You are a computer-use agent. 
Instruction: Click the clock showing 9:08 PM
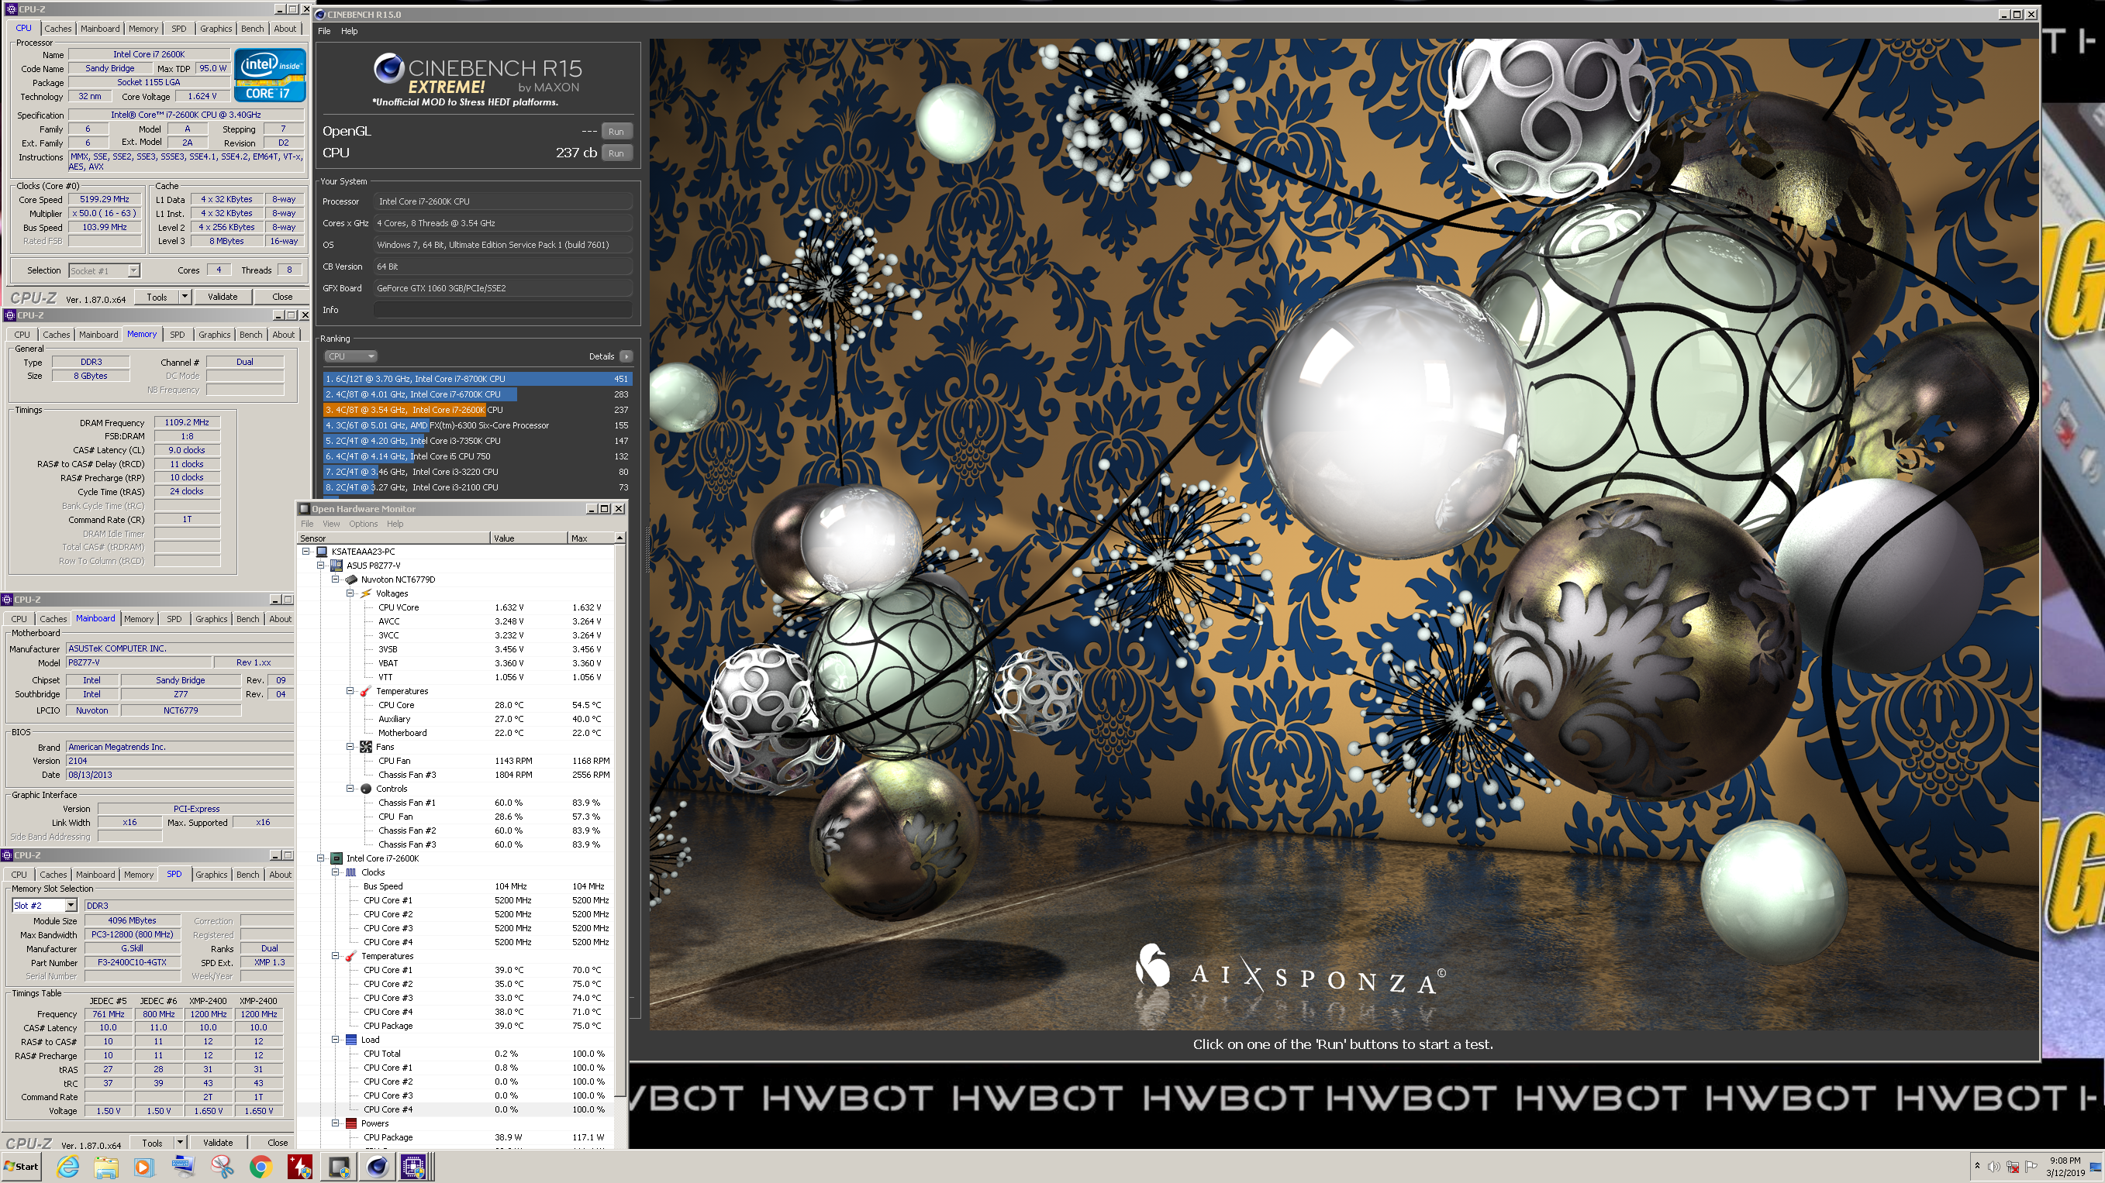click(x=2065, y=1160)
